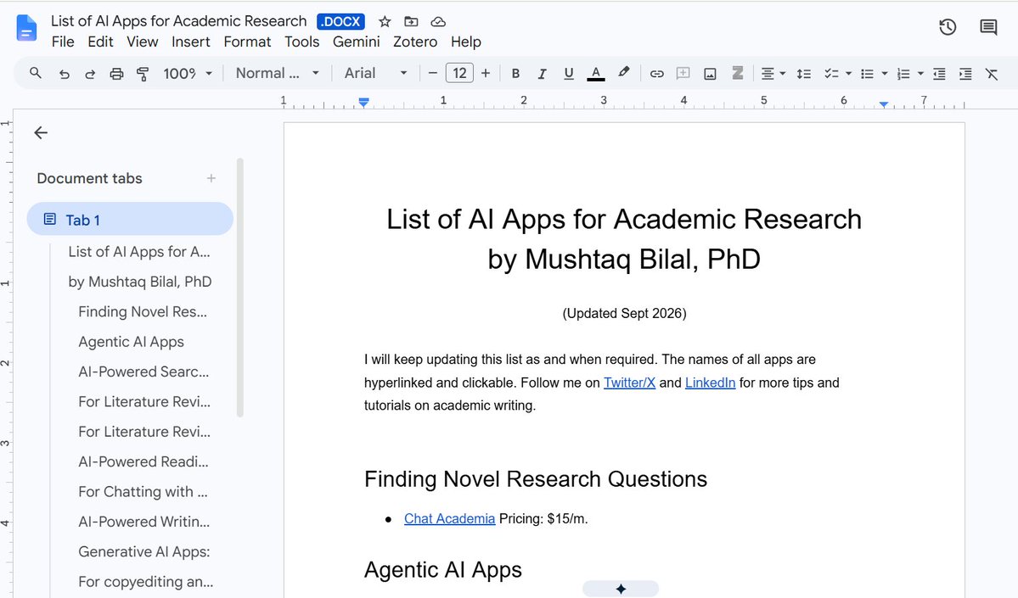Image resolution: width=1018 pixels, height=598 pixels.
Task: Expand numbered list options arrow
Action: click(920, 74)
